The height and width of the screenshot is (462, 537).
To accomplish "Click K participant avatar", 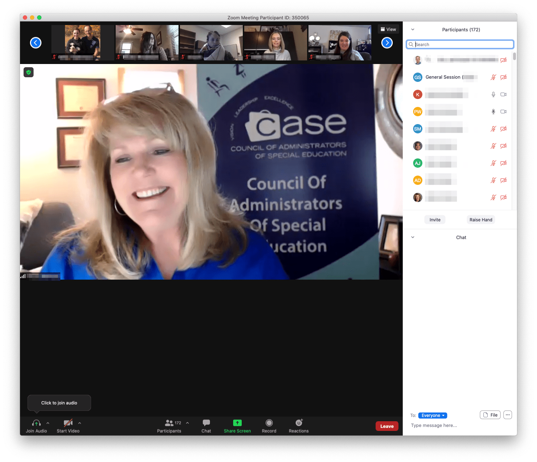I will tap(418, 94).
